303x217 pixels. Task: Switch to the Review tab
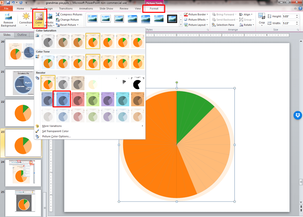click(x=124, y=9)
